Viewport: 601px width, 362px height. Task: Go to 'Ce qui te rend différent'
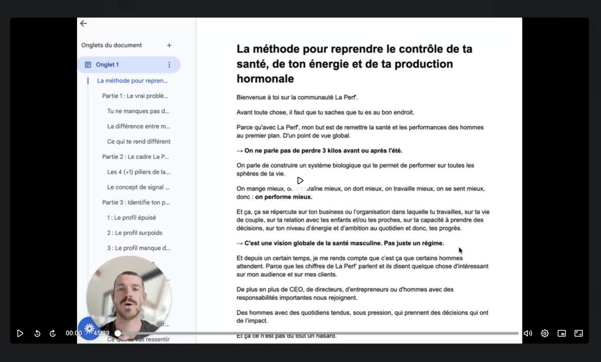[x=139, y=141]
